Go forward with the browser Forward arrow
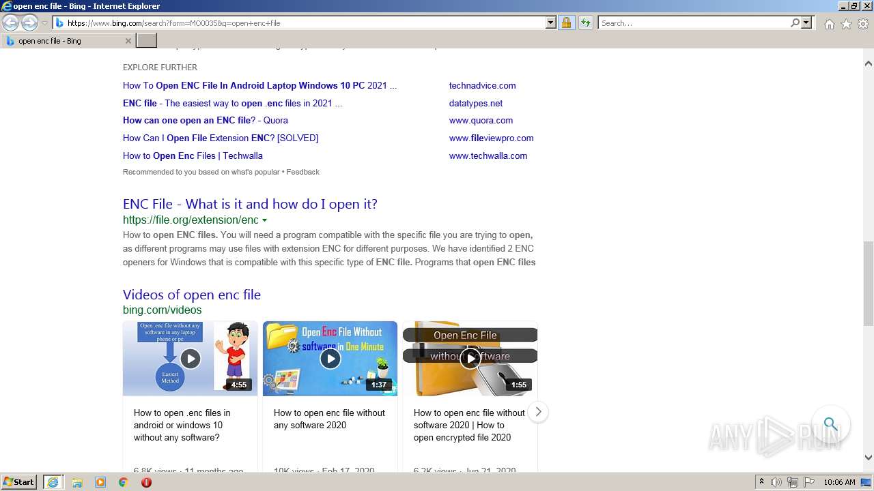 [x=29, y=23]
